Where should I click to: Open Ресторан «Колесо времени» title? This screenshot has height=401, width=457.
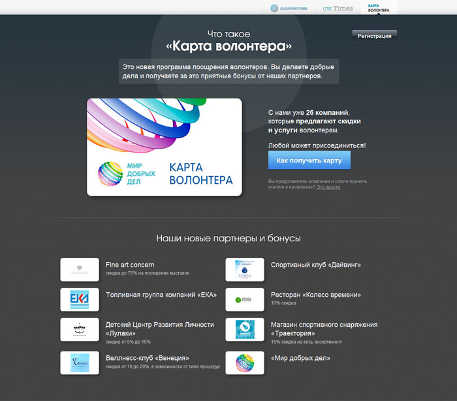click(316, 295)
